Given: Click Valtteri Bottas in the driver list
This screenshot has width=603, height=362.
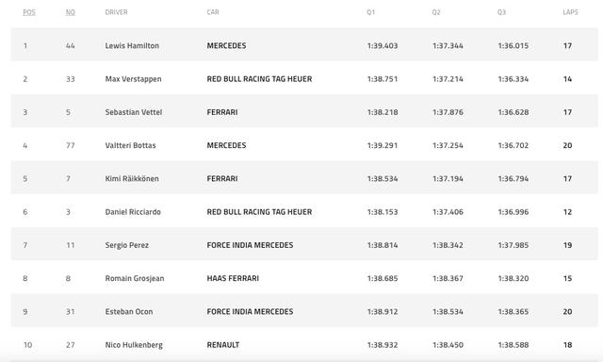Looking at the screenshot, I should click(130, 145).
